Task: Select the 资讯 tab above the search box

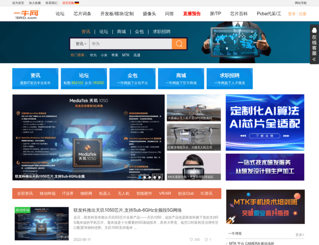Action: (x=86, y=31)
